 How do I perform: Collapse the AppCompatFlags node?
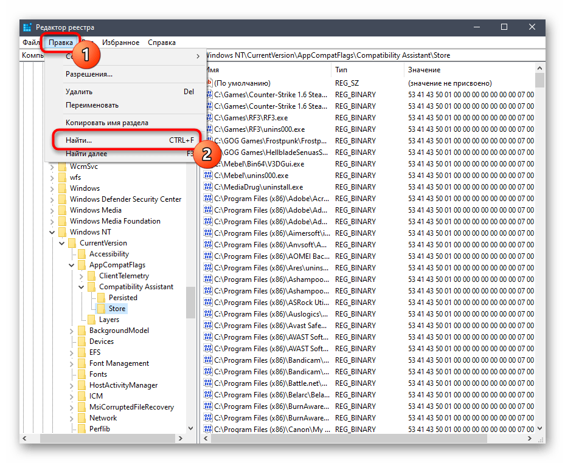point(72,266)
